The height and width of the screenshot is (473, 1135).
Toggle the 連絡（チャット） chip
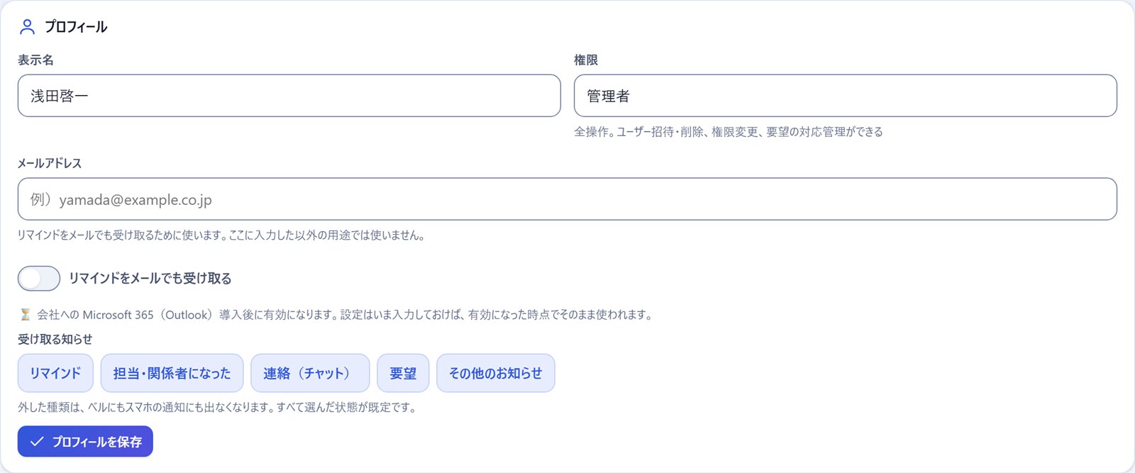(x=310, y=373)
